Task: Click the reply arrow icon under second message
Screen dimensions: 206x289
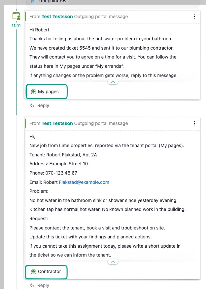Action: click(x=32, y=285)
